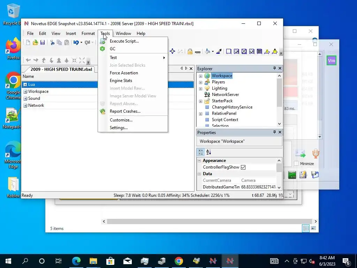The width and height of the screenshot is (357, 268).
Task: Expand the Sound tree node
Action: [x=25, y=99]
